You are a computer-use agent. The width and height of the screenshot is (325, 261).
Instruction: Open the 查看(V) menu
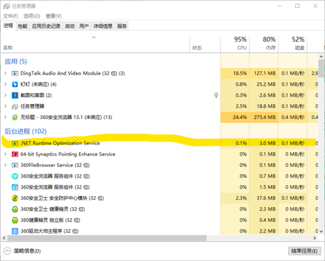(54, 16)
